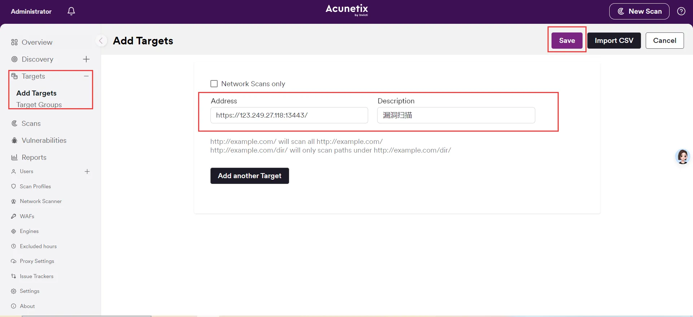Click the Scans radar icon

[x=14, y=123]
